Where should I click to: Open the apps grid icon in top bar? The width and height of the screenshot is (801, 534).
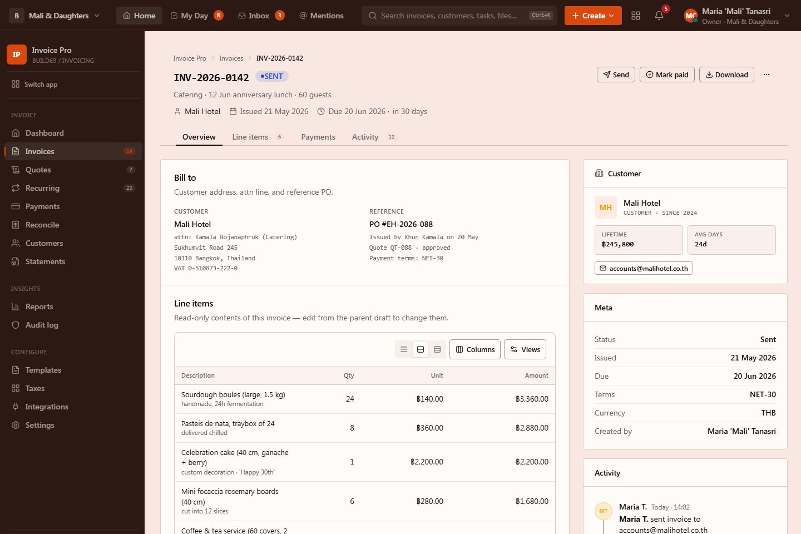(636, 16)
